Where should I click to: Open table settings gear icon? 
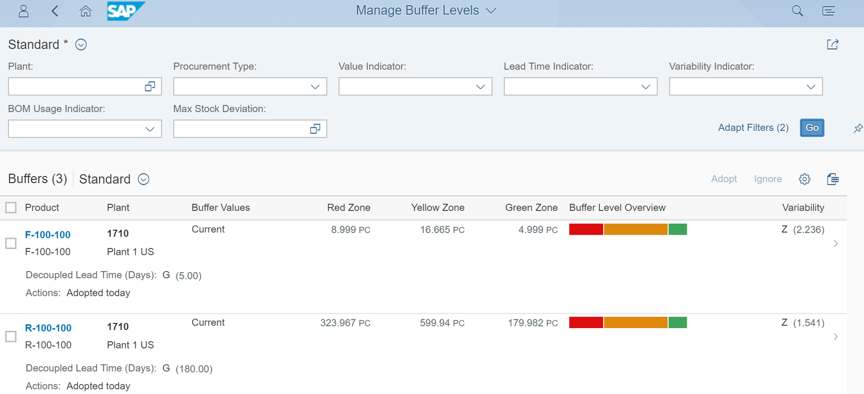(x=805, y=179)
